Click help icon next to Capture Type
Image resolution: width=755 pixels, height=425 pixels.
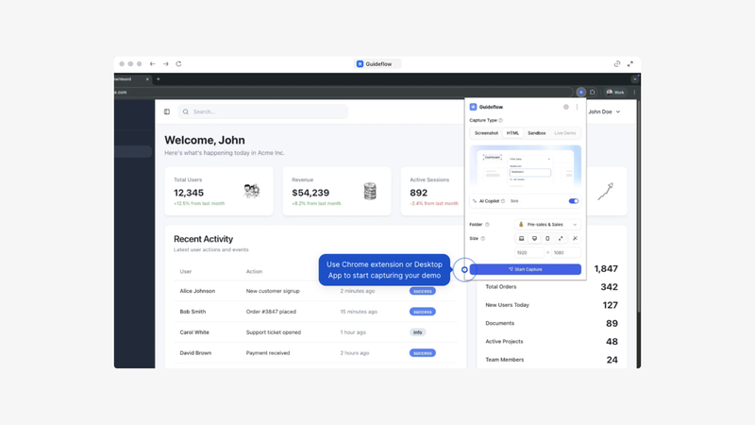[501, 121]
